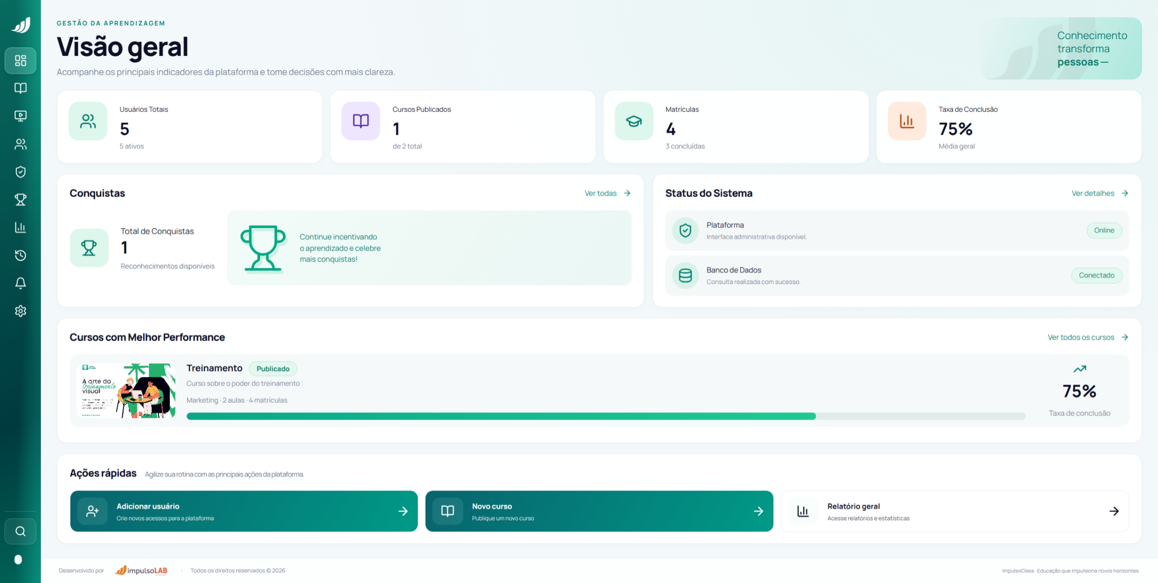Click the "de 2 total" text
1158x583 pixels.
[407, 146]
